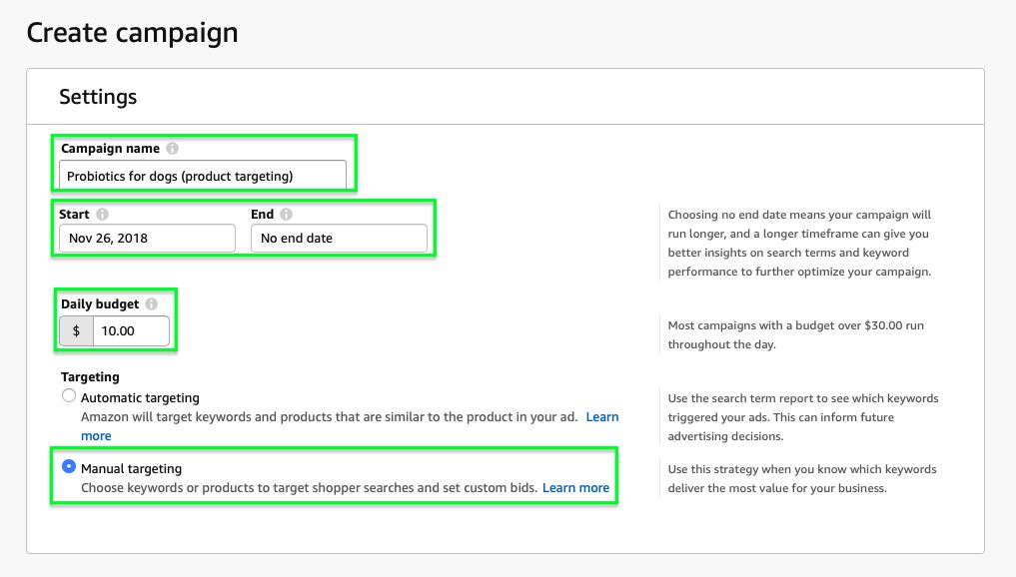Click the End date info icon
Viewport: 1016px width, 577px height.
click(286, 215)
